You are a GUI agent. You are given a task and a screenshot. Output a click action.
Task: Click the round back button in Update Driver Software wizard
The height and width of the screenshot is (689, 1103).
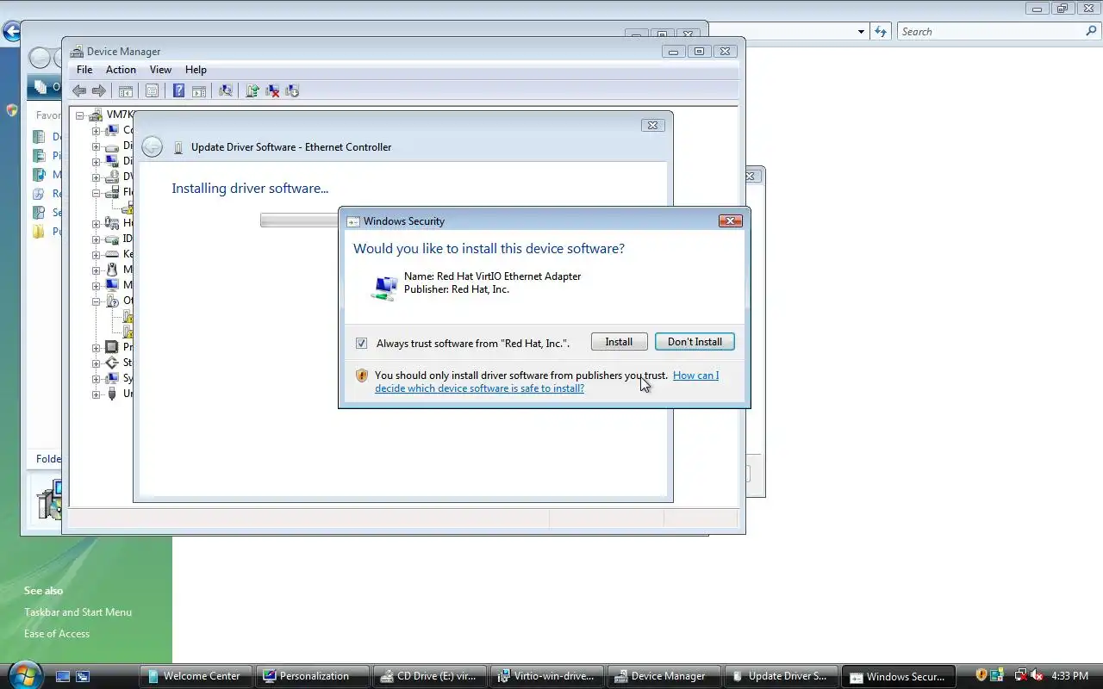click(152, 147)
